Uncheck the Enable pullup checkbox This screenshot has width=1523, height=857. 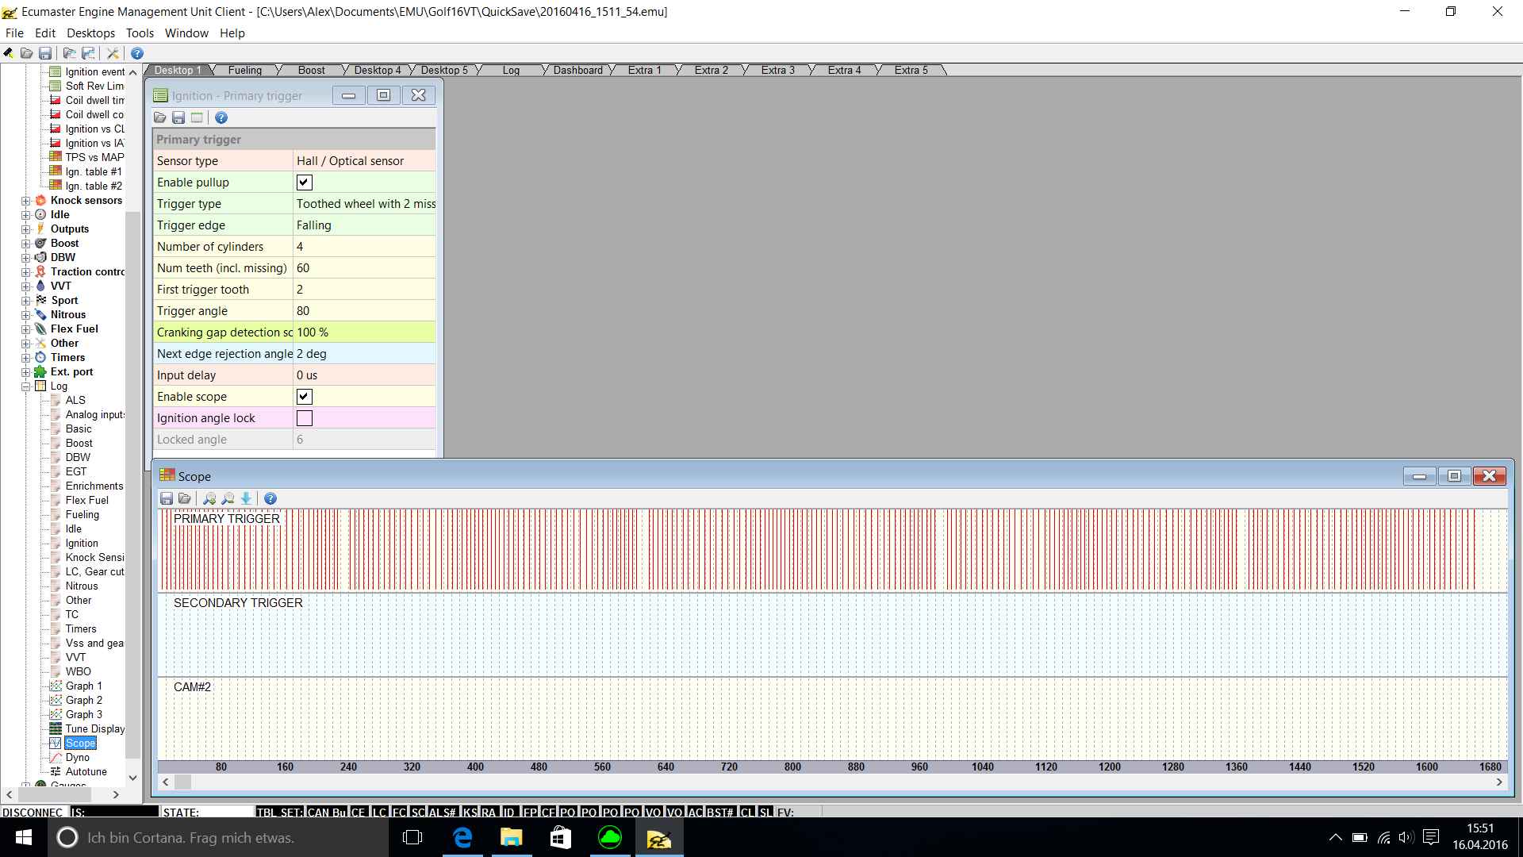305,183
